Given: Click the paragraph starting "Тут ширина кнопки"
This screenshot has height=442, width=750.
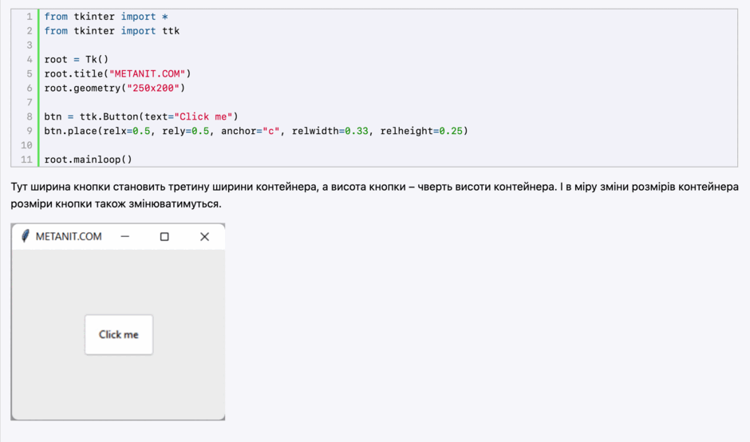Looking at the screenshot, I should click(x=374, y=195).
